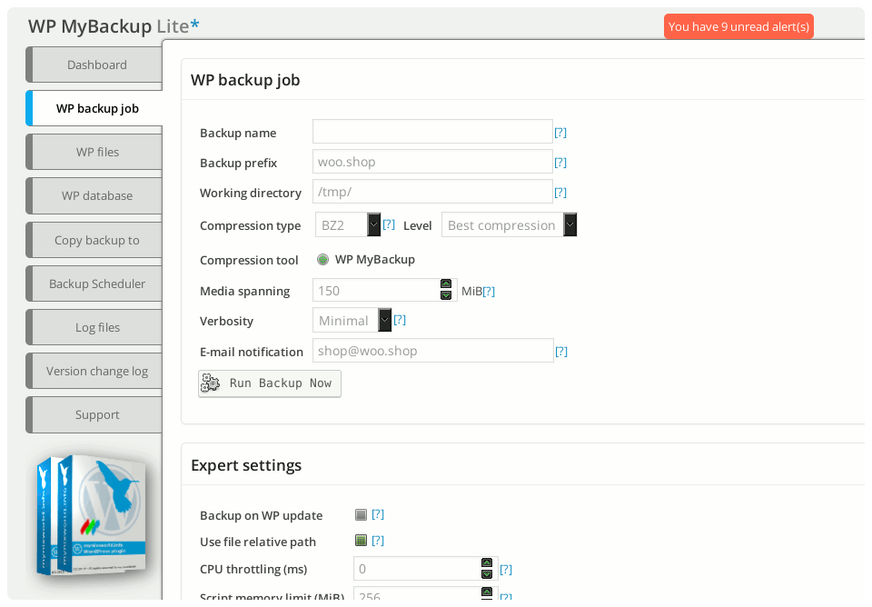Click the WP MyBackup Lite title

(x=114, y=26)
